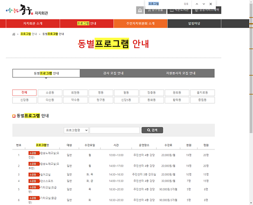Click 14:30~16:30 time cell in row 3

pyautogui.click(x=116, y=174)
